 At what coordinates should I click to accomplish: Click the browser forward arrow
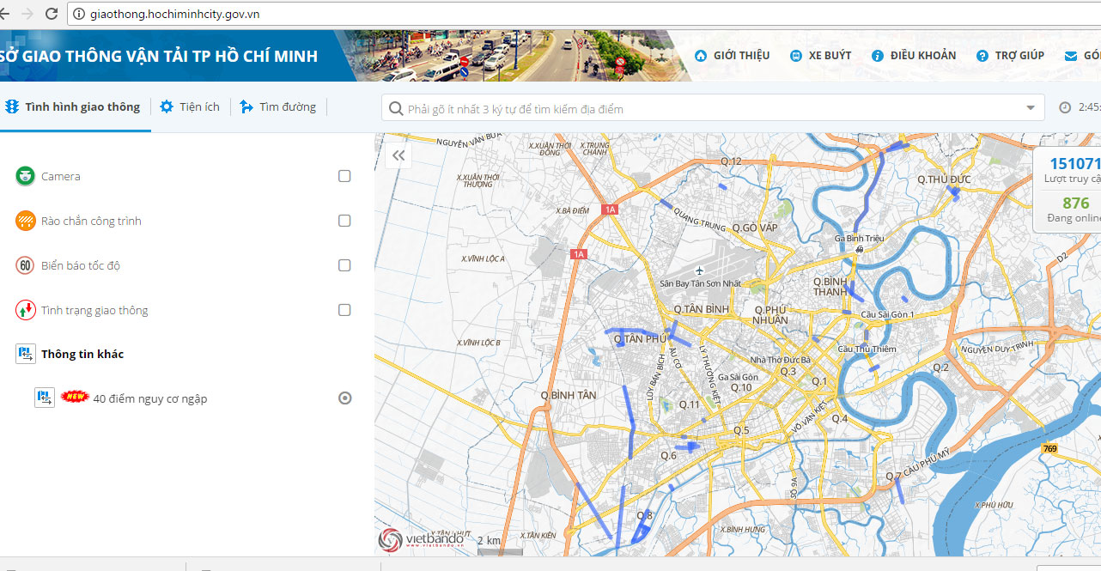pyautogui.click(x=27, y=14)
